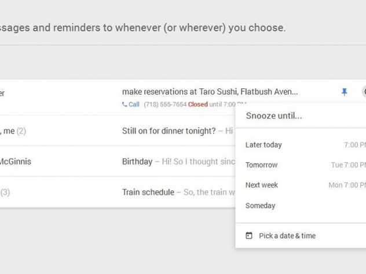Screen dimensions: 366x274
Task: Click the Call link for Taro Sushi
Action: (134, 105)
